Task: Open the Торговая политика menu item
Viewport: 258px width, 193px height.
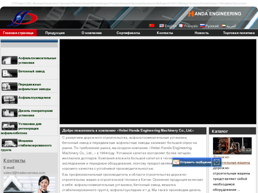Action: (x=239, y=33)
